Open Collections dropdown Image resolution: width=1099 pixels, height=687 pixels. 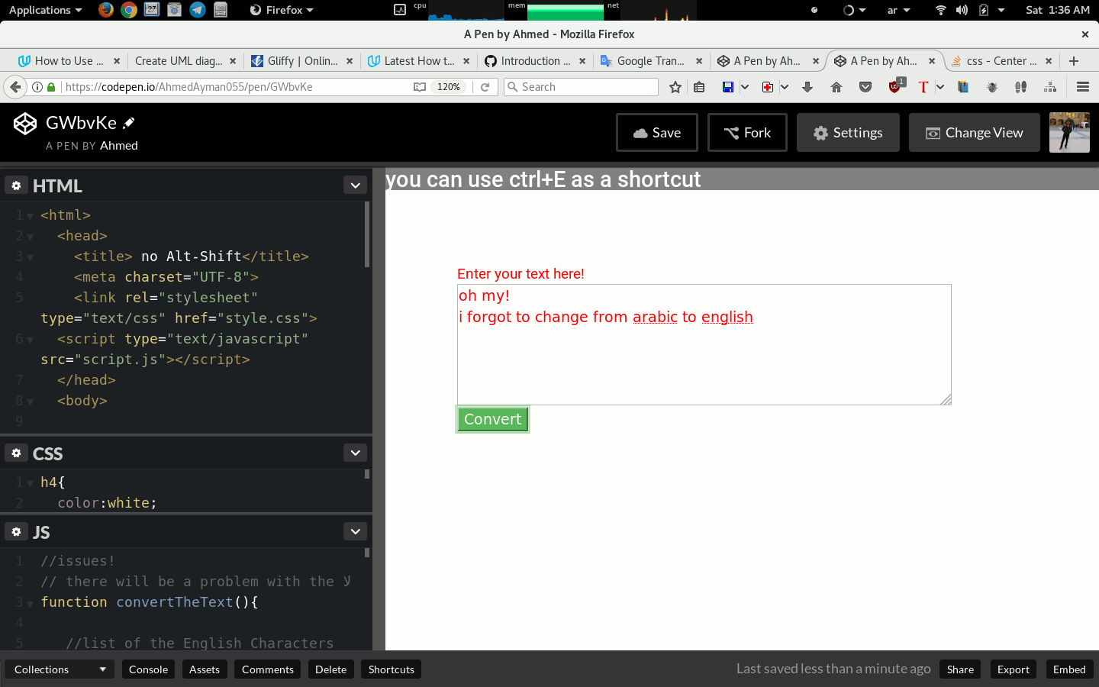click(x=60, y=669)
